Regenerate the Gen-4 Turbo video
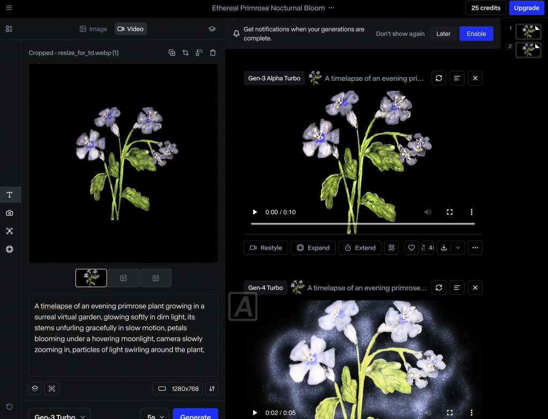Screen dimensions: 548x419 pos(439,288)
